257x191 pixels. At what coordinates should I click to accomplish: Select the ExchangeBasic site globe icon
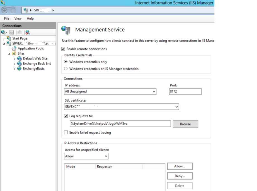coord(19,68)
